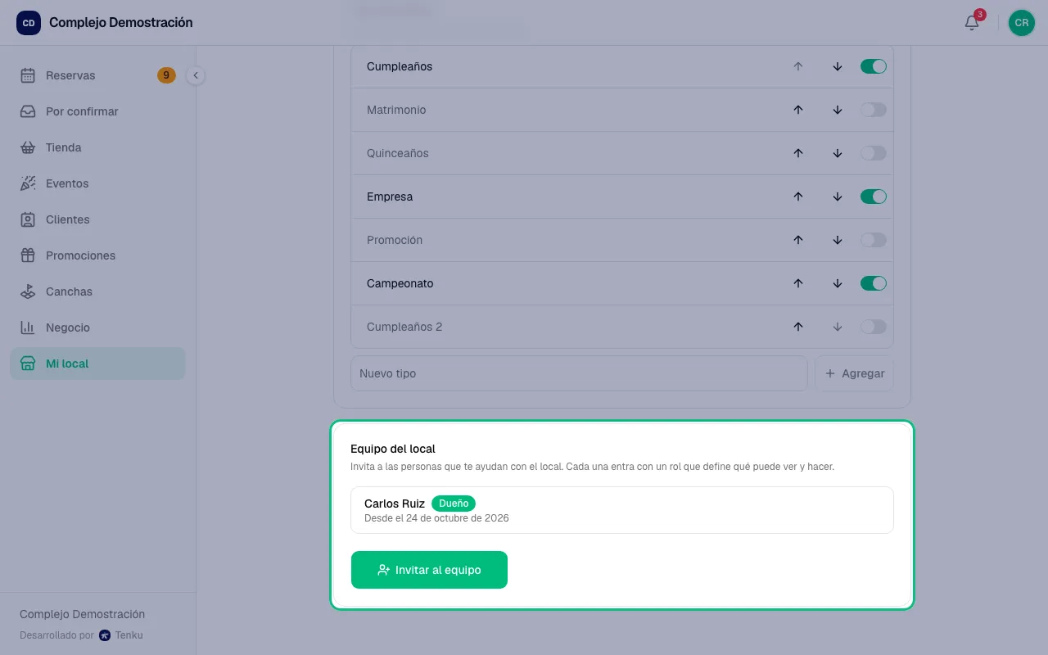Image resolution: width=1048 pixels, height=655 pixels.
Task: Move Empresa up one position
Action: click(798, 196)
